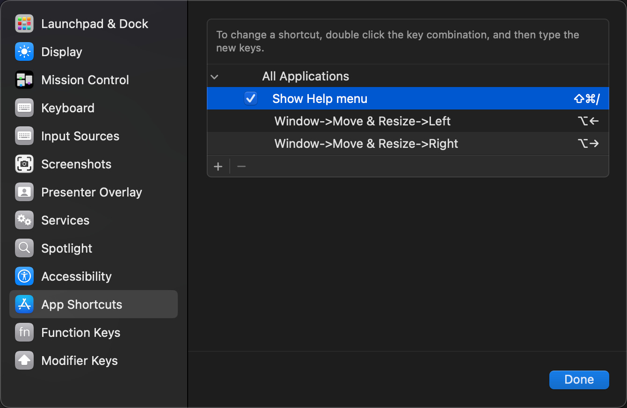Click the Done button
Viewport: 627px width, 408px height.
(579, 379)
